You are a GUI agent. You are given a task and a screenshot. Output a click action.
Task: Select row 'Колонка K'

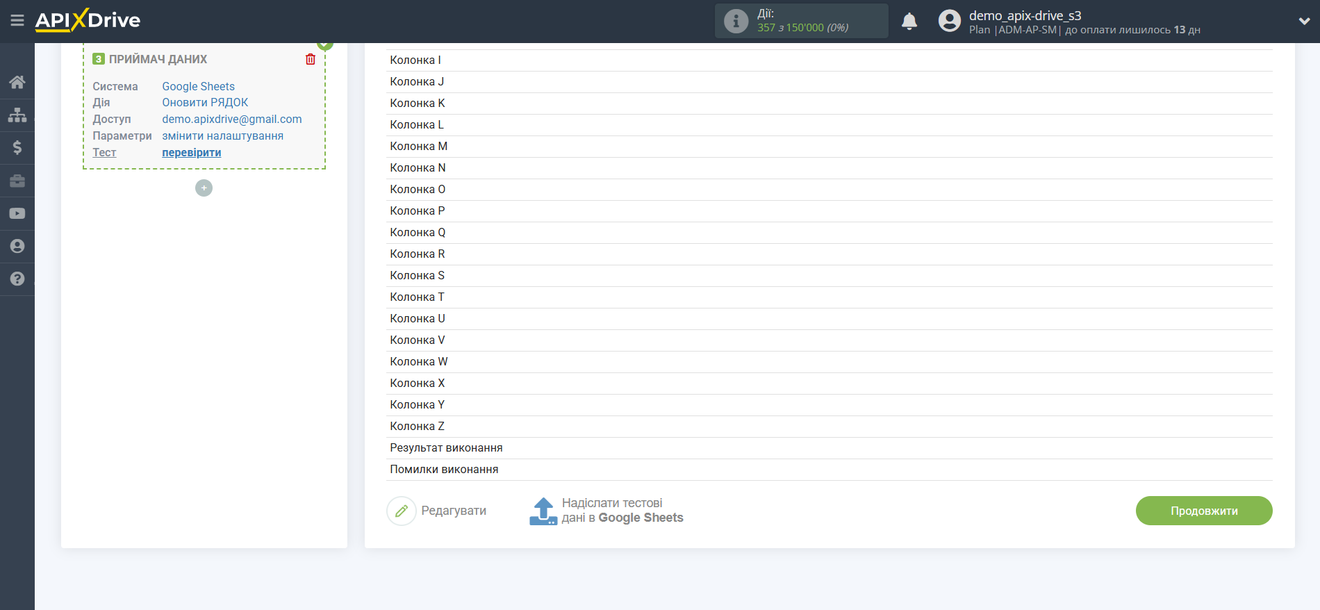coord(830,104)
